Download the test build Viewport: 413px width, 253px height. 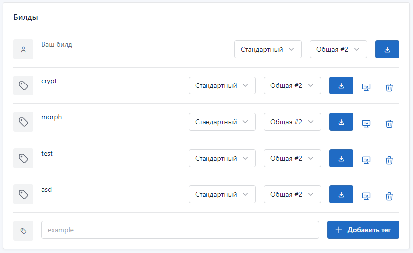pyautogui.click(x=341, y=158)
